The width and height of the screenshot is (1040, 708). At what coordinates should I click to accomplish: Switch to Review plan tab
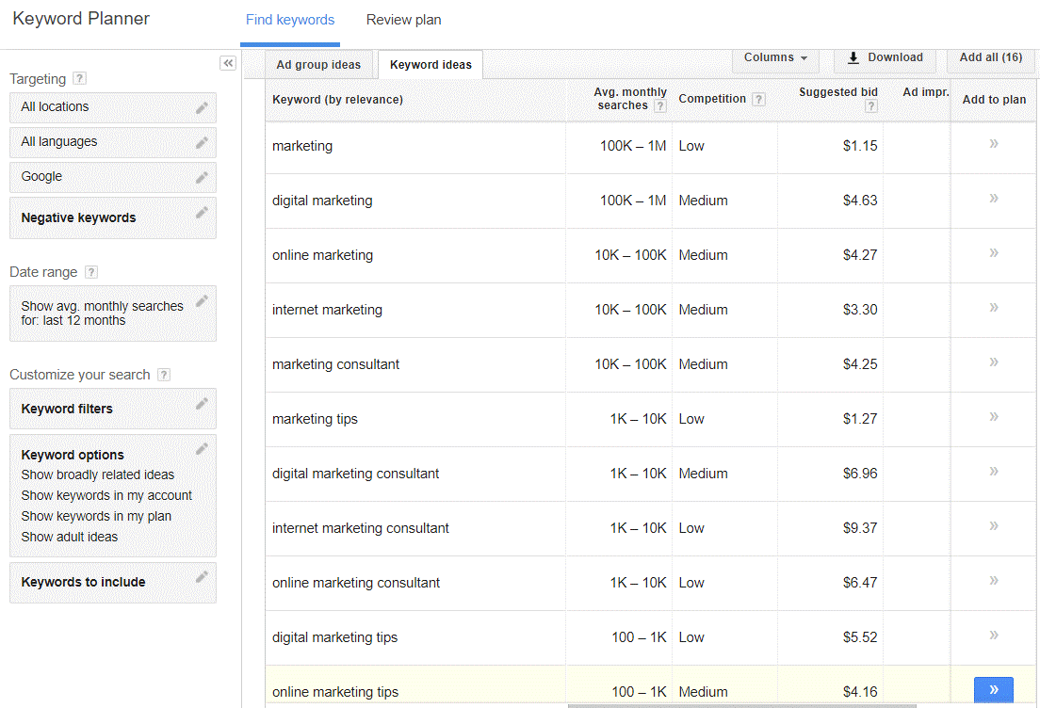tap(403, 21)
